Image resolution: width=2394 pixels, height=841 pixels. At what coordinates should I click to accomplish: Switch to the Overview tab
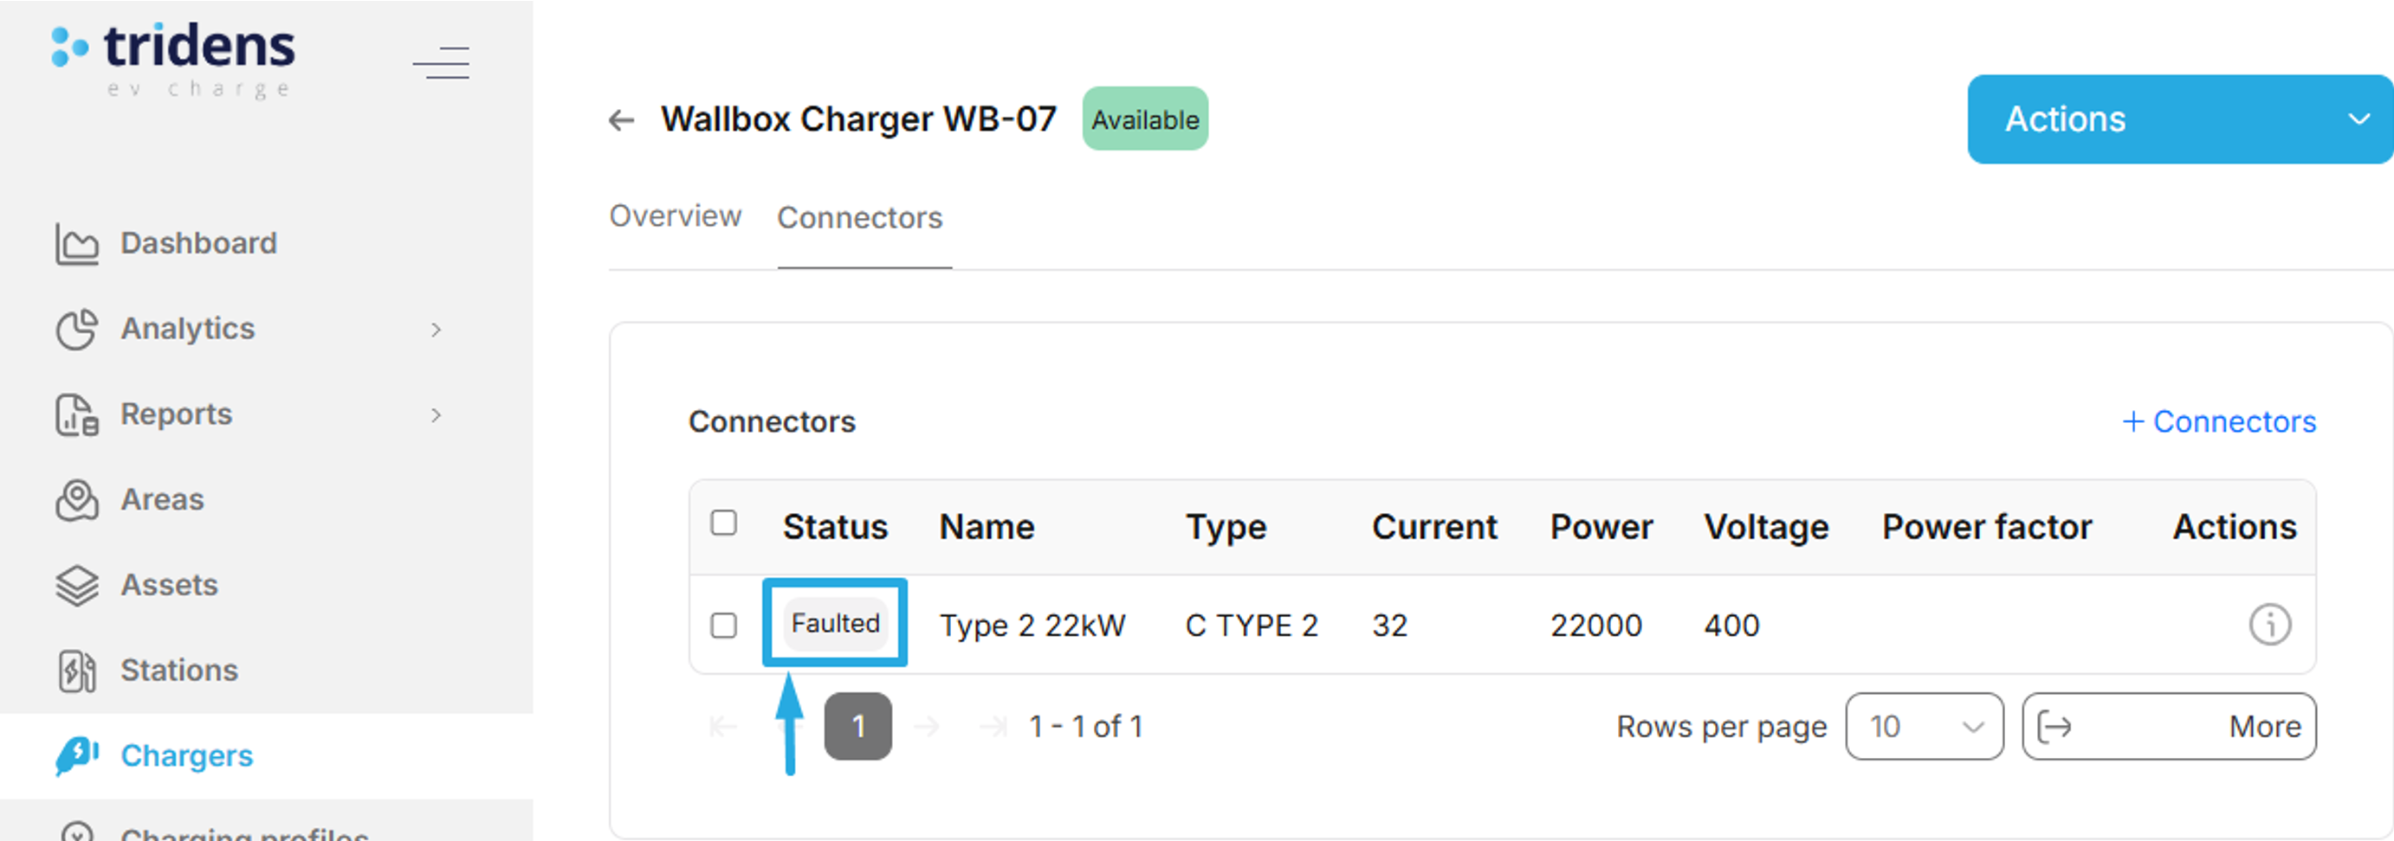pos(676,216)
